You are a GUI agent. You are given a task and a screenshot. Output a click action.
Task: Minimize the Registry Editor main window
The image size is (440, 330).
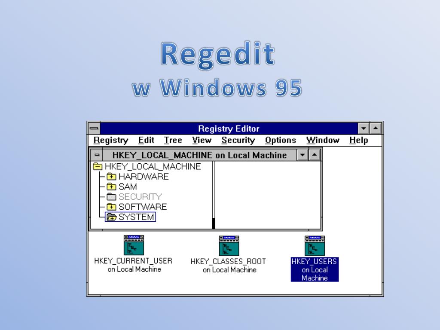(364, 128)
